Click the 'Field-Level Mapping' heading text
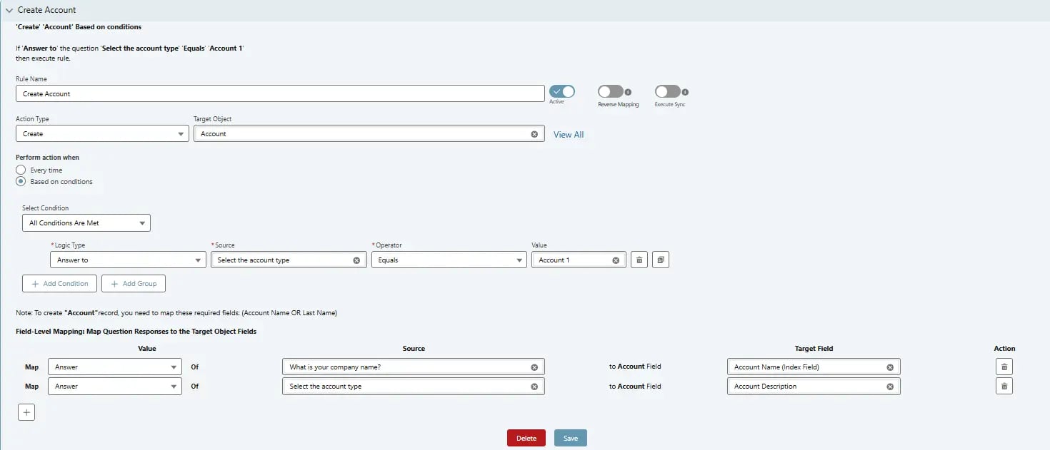The height and width of the screenshot is (450, 1050). click(136, 331)
